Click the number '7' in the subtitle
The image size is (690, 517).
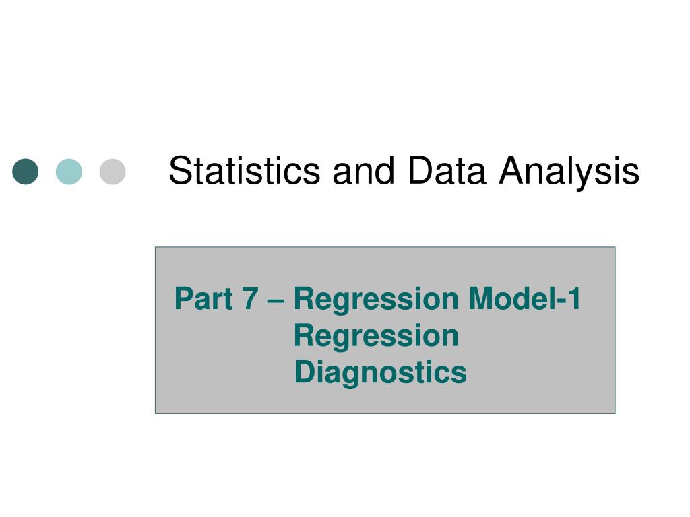pos(250,298)
